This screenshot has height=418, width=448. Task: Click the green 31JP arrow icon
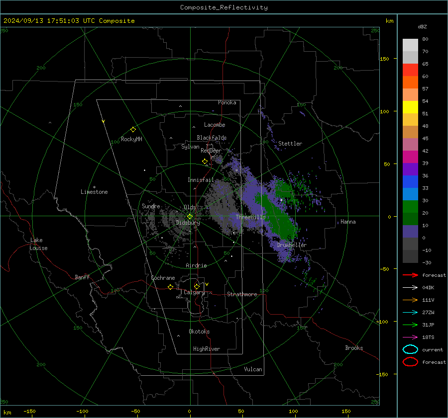point(410,325)
